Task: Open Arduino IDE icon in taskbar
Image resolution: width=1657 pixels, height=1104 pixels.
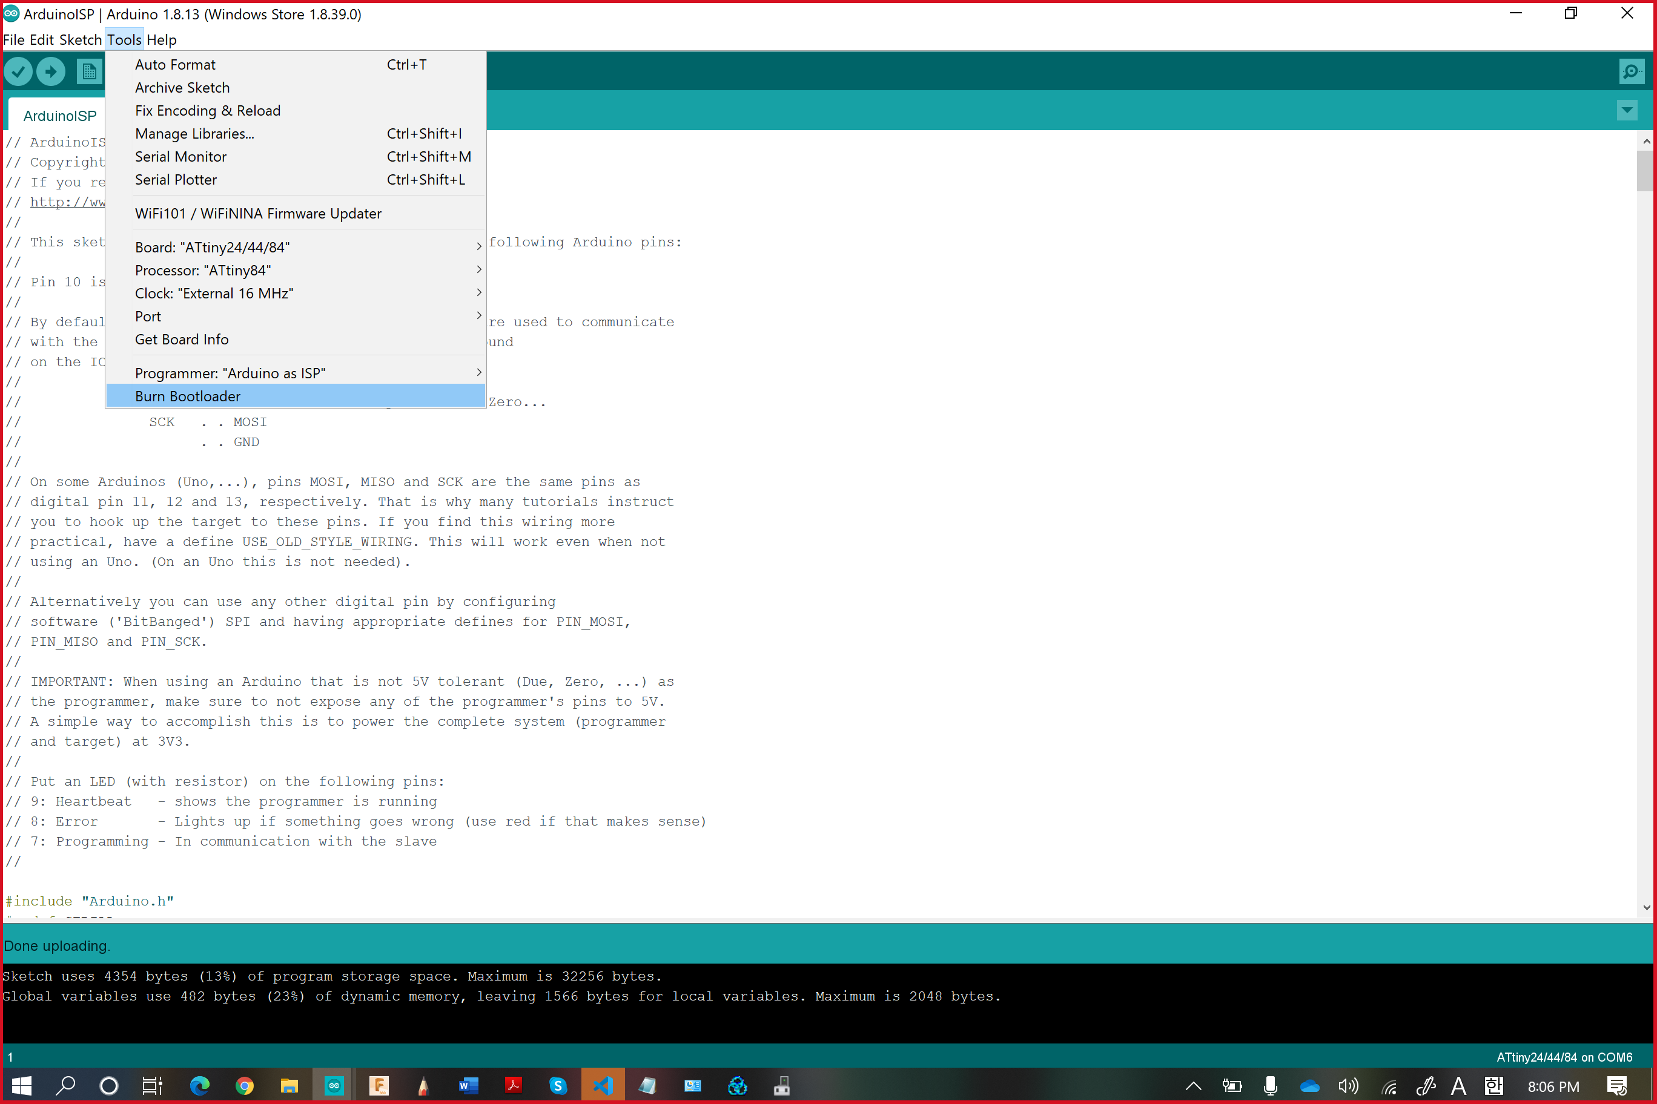Action: tap(334, 1085)
